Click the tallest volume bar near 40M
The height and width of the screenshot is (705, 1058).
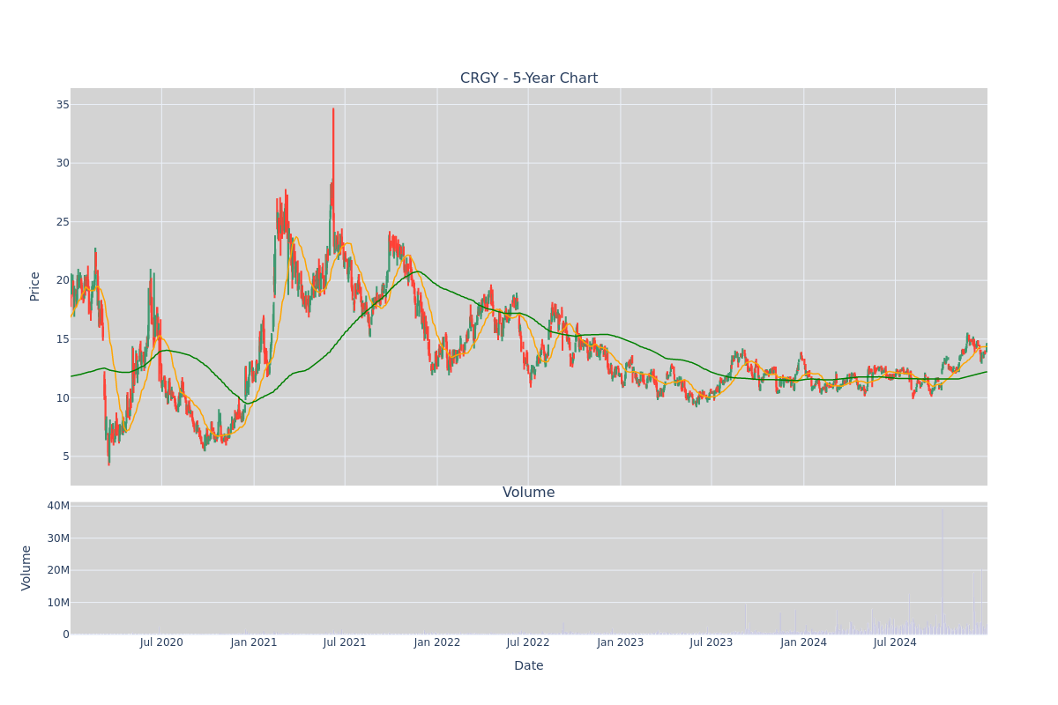(942, 571)
